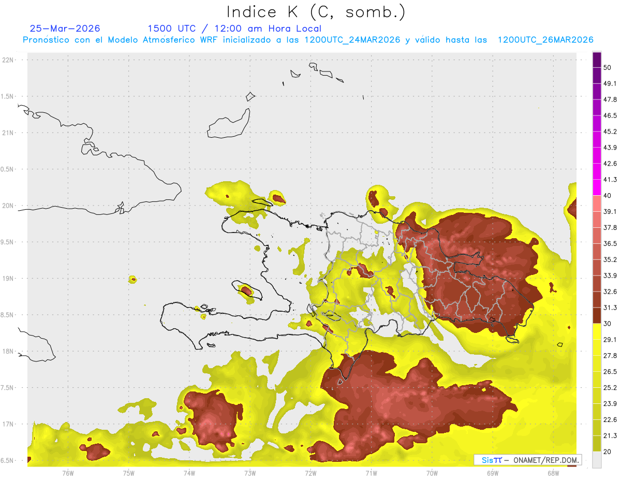621x480 pixels.
Task: Click the 1200UTC_24MAR2026 initialization text
Action: pyautogui.click(x=352, y=40)
